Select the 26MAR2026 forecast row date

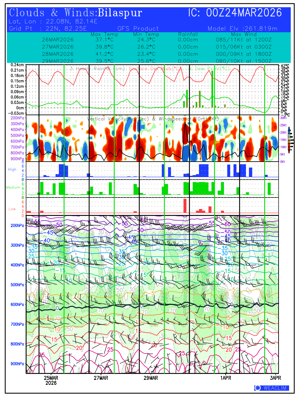tap(58, 39)
